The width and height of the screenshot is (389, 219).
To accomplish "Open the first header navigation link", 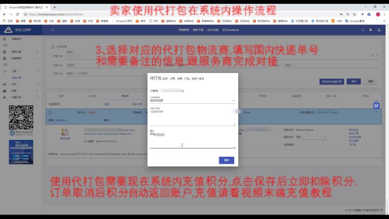I will tap(184, 30).
